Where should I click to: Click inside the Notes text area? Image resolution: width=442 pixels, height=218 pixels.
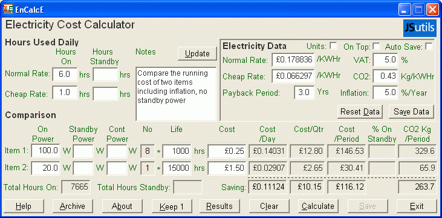(x=176, y=94)
